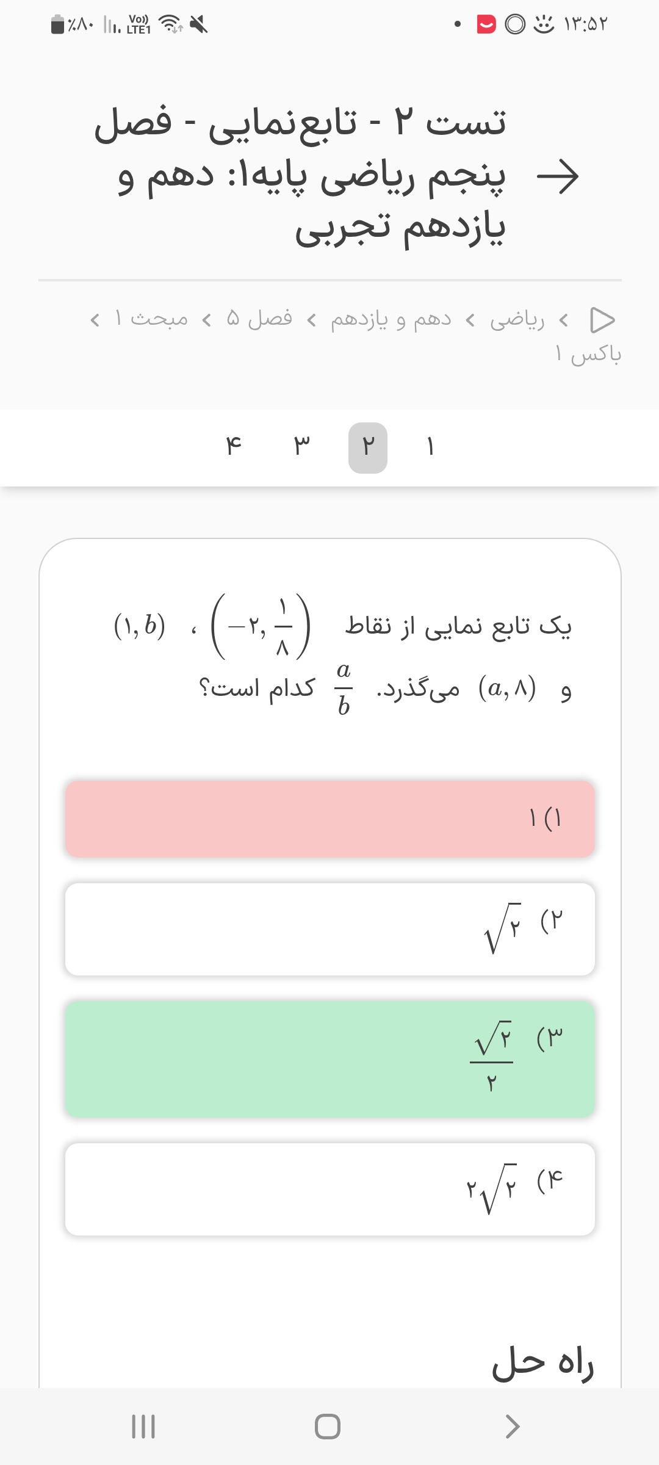This screenshot has height=1465, width=659.
Task: Open Android recent apps button
Action: coord(143,1427)
